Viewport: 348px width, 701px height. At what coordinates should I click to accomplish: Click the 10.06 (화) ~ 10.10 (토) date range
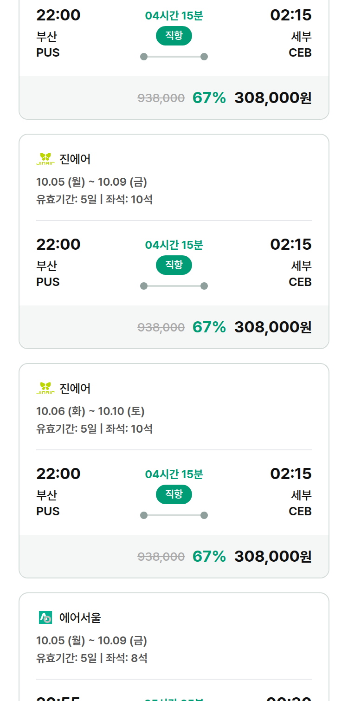90,411
